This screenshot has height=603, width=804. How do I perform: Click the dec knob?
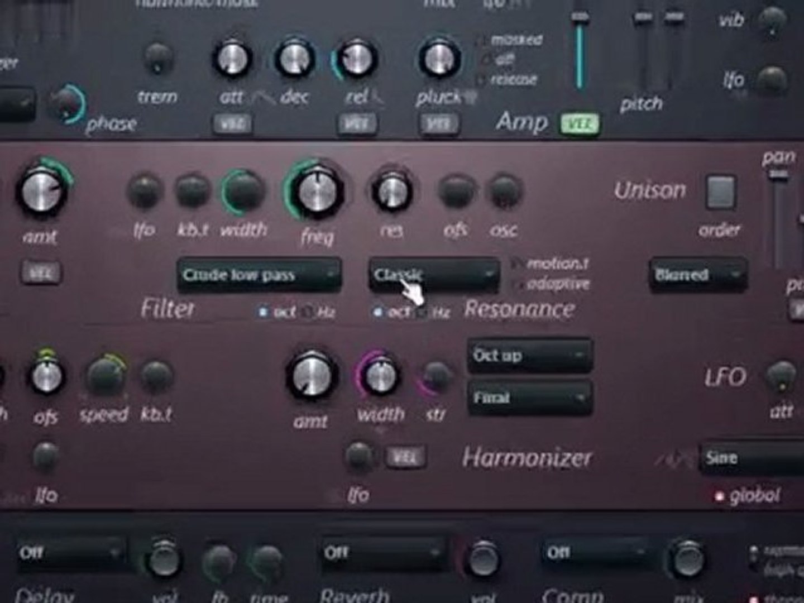pos(294,58)
